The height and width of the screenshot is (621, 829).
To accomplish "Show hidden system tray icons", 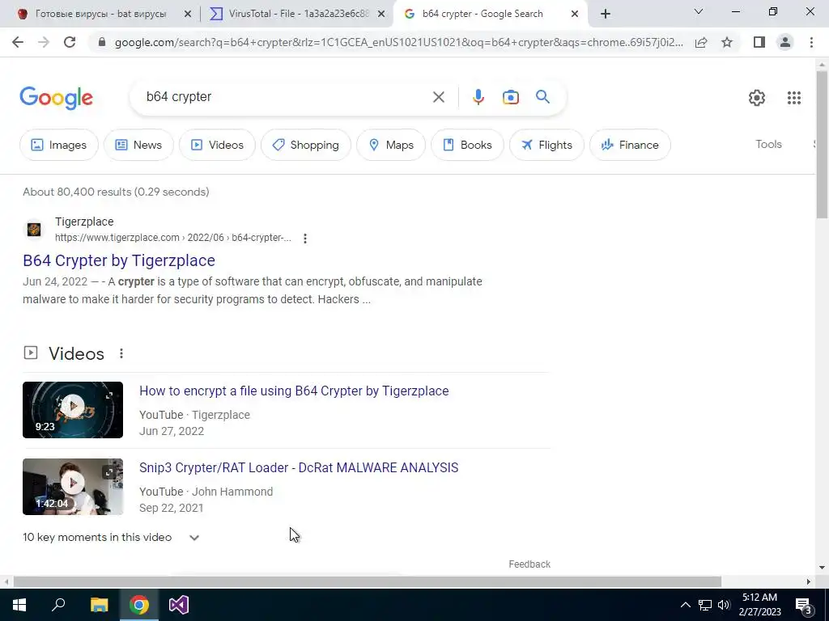I will (685, 605).
